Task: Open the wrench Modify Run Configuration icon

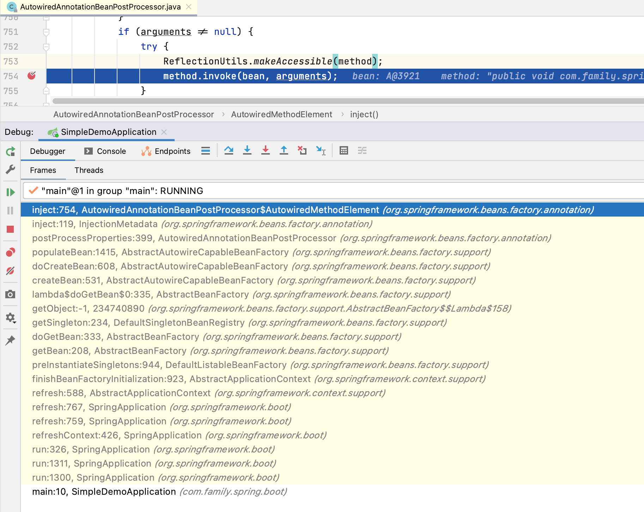Action: (x=11, y=170)
